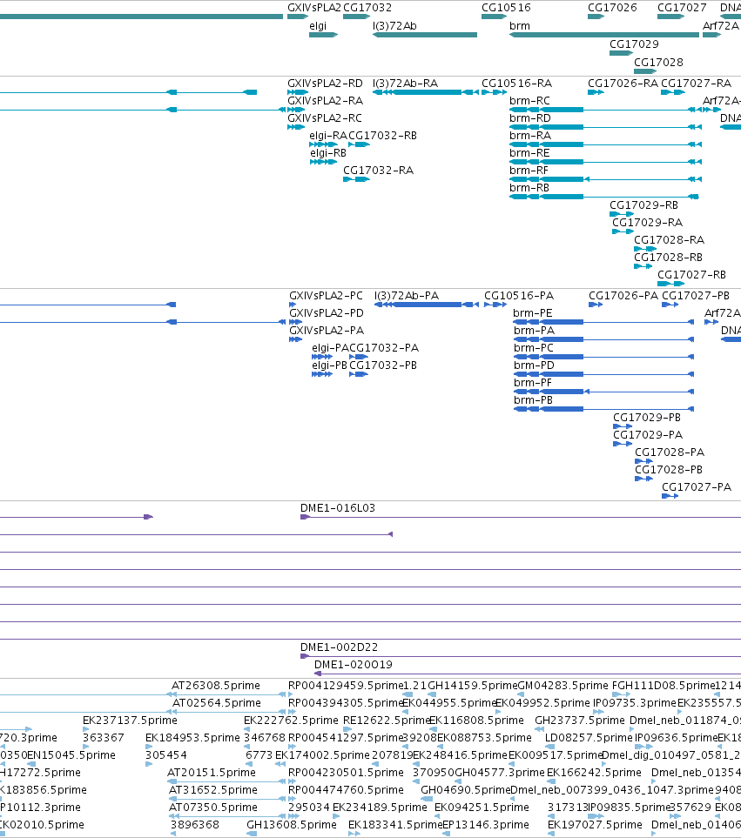Select the AT31652.5prime EST label
Screen dimensions: 741x838
(213, 790)
